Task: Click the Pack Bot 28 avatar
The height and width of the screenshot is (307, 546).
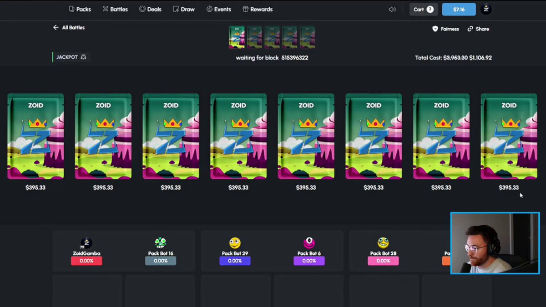Action: point(383,243)
